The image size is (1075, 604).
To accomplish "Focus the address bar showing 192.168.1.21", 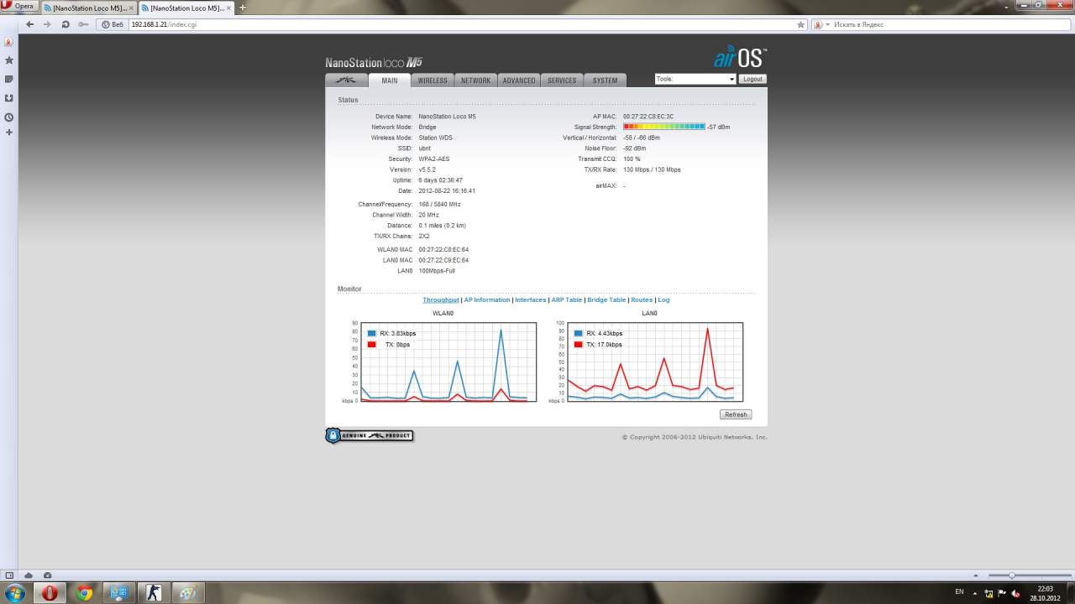I will click(454, 24).
